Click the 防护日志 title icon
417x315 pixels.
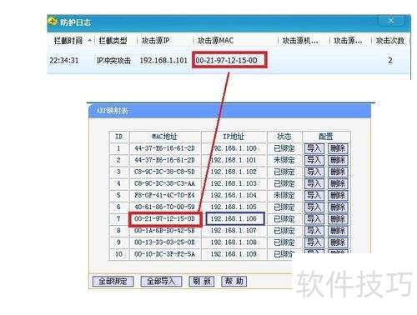52,22
